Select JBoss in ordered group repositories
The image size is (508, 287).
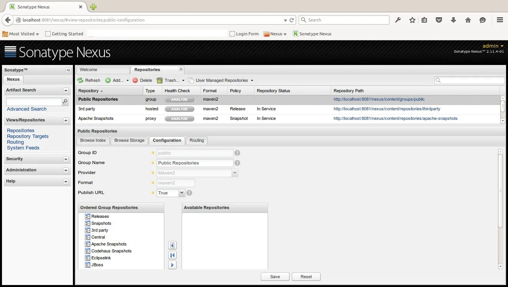coord(97,265)
